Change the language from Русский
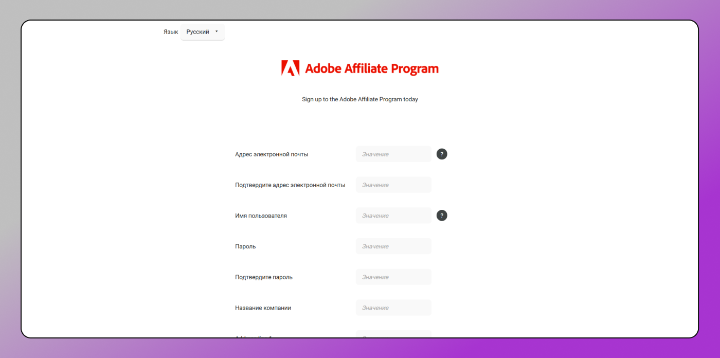The width and height of the screenshot is (720, 358). point(202,31)
